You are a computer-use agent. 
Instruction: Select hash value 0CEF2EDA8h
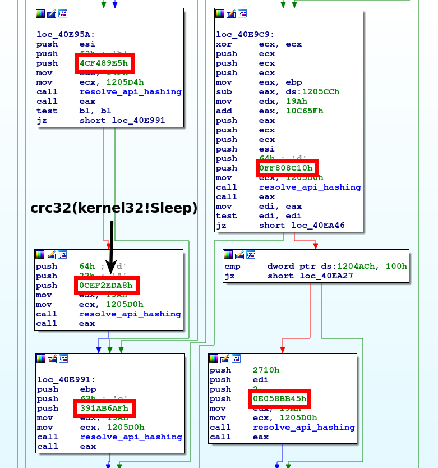(x=106, y=286)
